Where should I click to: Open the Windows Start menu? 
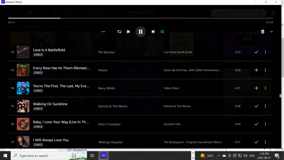(5, 156)
